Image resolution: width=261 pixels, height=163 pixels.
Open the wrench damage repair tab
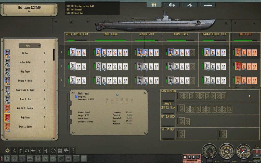[190, 5]
